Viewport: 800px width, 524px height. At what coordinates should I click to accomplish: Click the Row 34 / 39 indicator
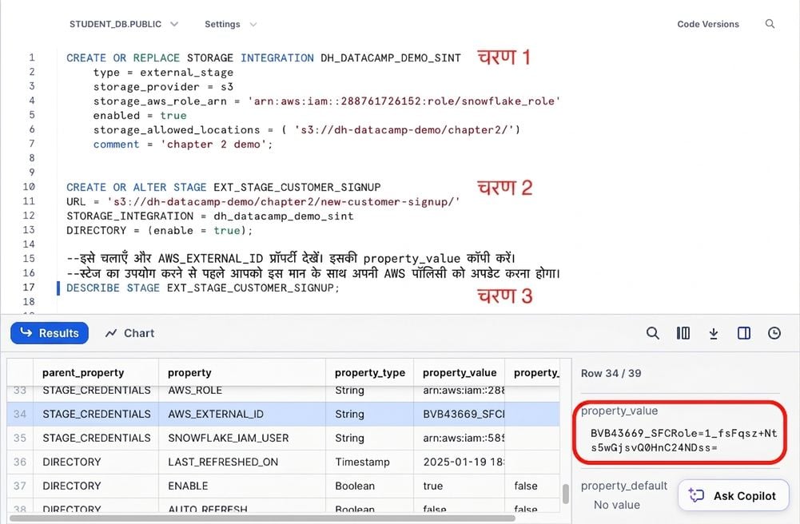point(611,373)
